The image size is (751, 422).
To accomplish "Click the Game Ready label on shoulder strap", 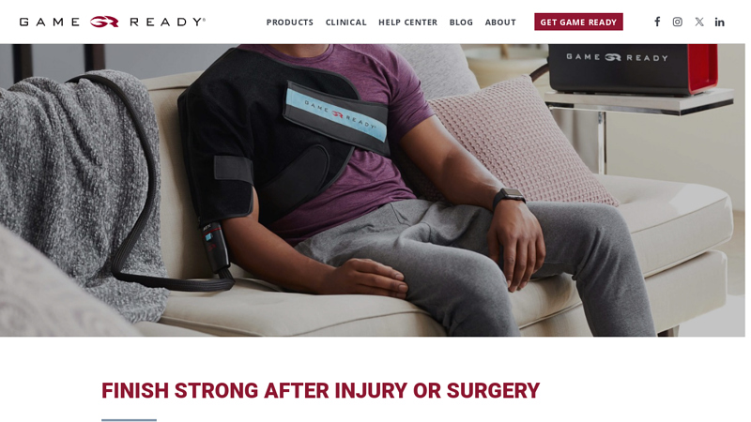I will pyautogui.click(x=339, y=113).
